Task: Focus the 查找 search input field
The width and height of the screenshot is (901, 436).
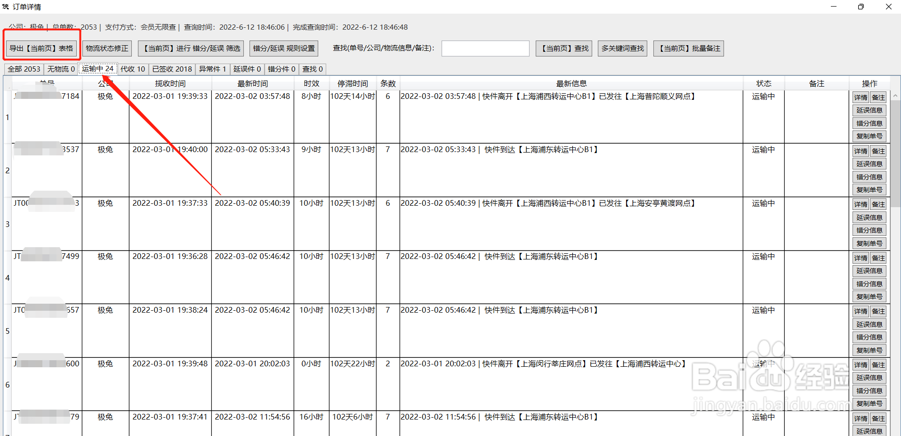Action: point(485,48)
